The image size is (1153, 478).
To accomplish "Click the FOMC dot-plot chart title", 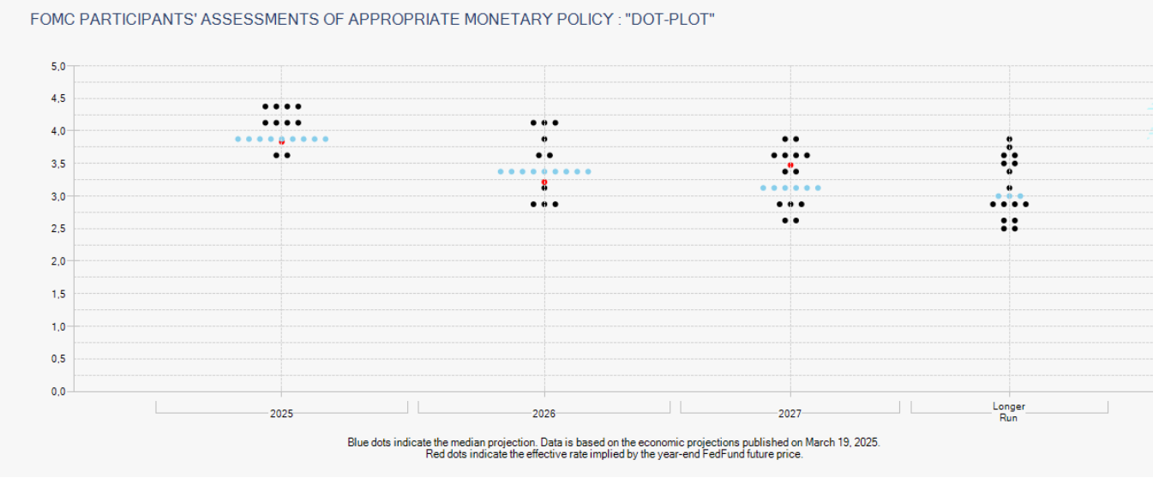I will point(373,19).
